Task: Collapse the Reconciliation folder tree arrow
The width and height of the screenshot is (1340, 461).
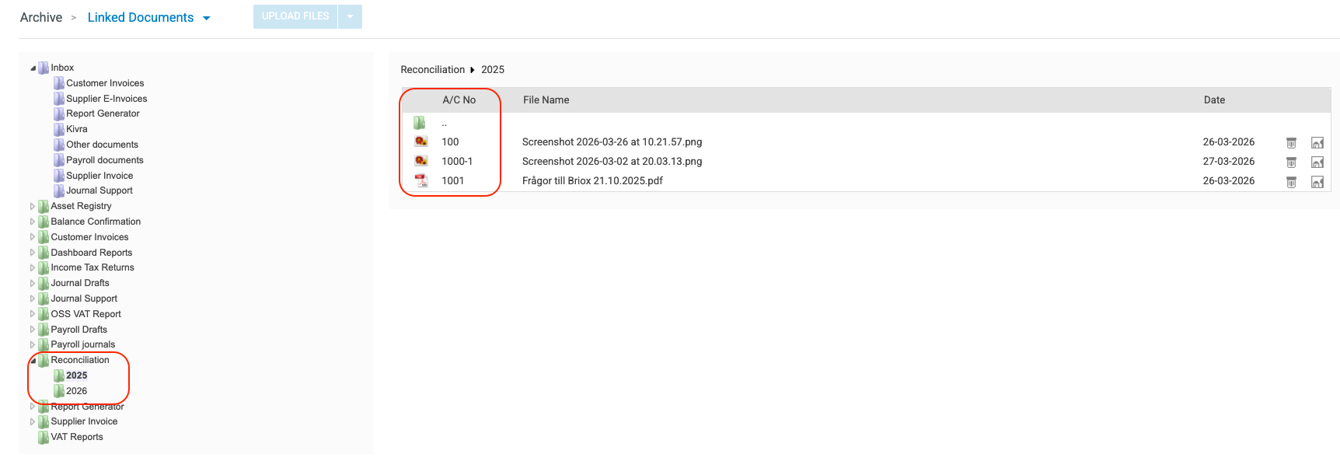Action: click(33, 361)
